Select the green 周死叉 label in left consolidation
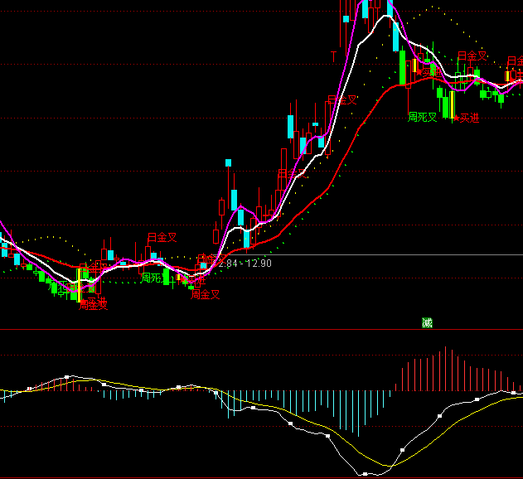523x479 pixels. [x=154, y=278]
